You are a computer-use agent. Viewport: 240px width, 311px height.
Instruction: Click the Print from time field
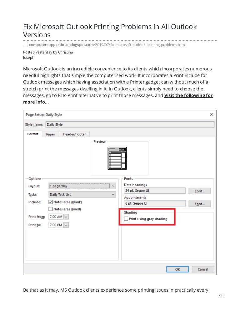56,217
